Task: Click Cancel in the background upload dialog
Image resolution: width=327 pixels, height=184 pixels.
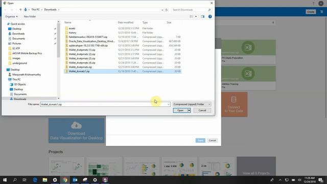Action: point(213,141)
